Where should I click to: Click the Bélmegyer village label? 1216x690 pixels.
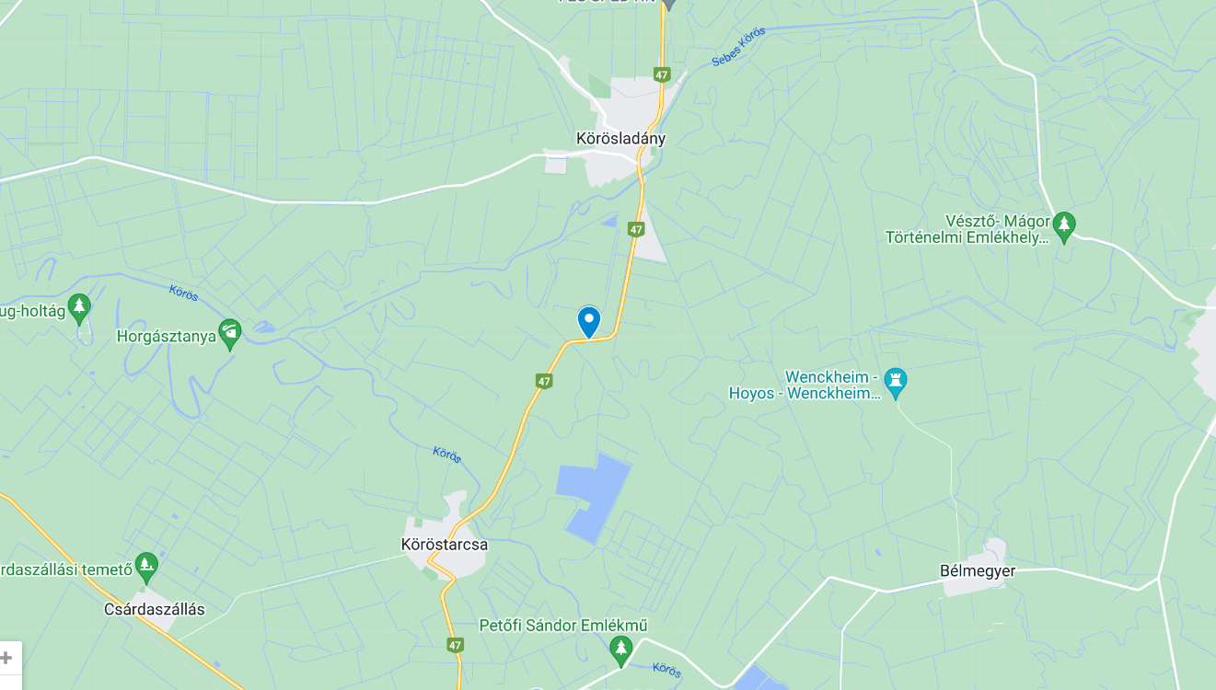tap(978, 570)
